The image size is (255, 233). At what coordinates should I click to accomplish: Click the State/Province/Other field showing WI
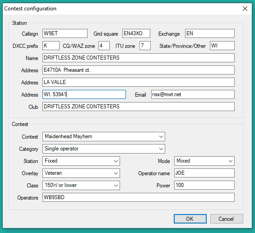[x=222, y=46]
